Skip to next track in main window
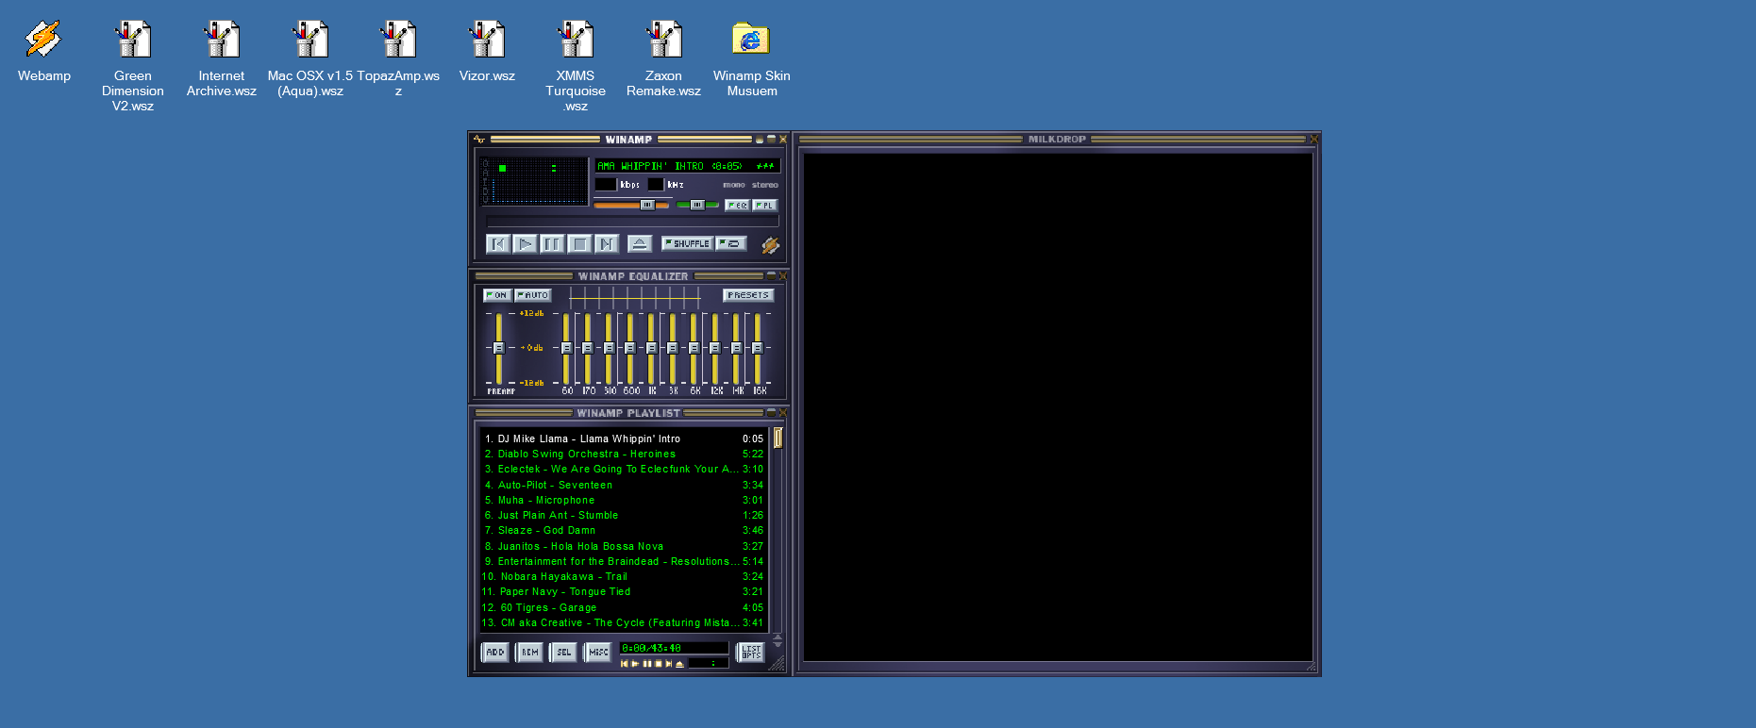1756x728 pixels. coord(607,244)
